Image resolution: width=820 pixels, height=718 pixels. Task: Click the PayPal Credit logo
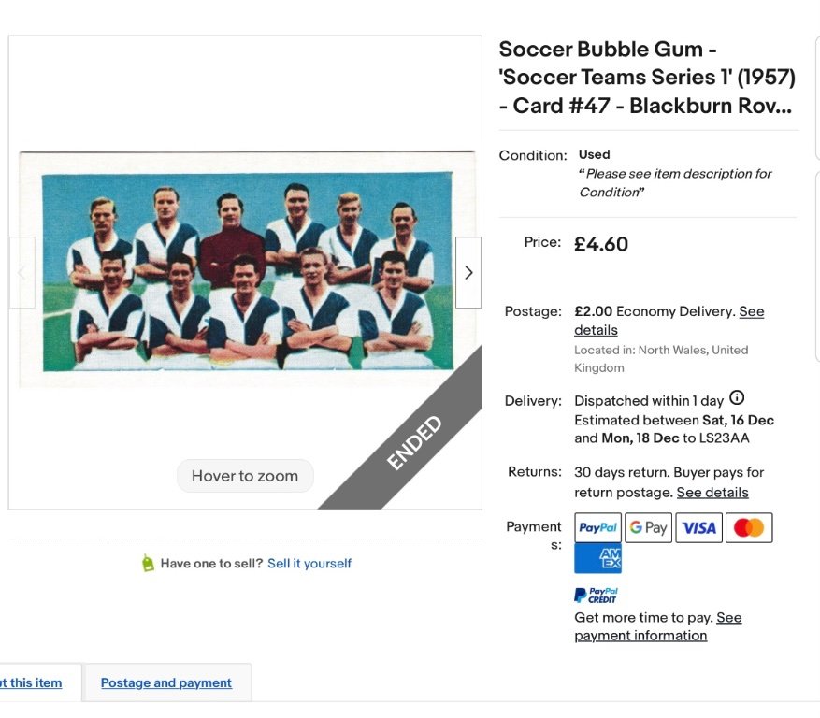coord(597,595)
